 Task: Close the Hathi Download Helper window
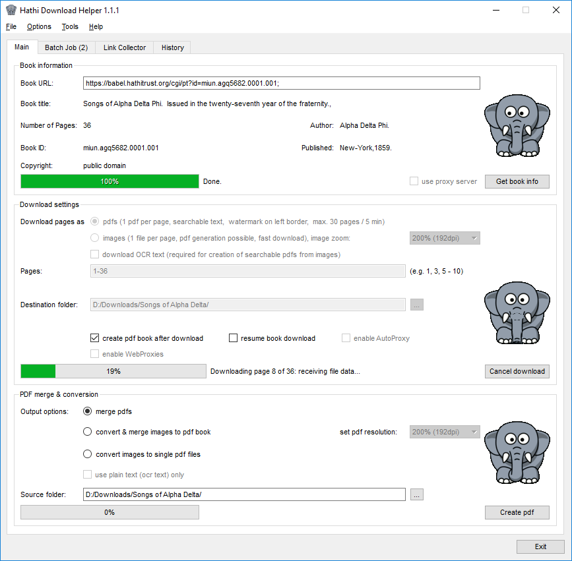(x=556, y=10)
